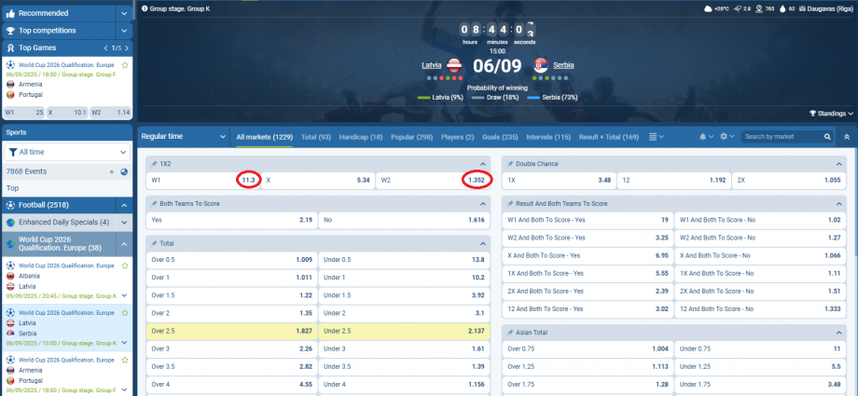The height and width of the screenshot is (396, 858).
Task: Bet on draw X at 5.34
Action: coord(317,180)
